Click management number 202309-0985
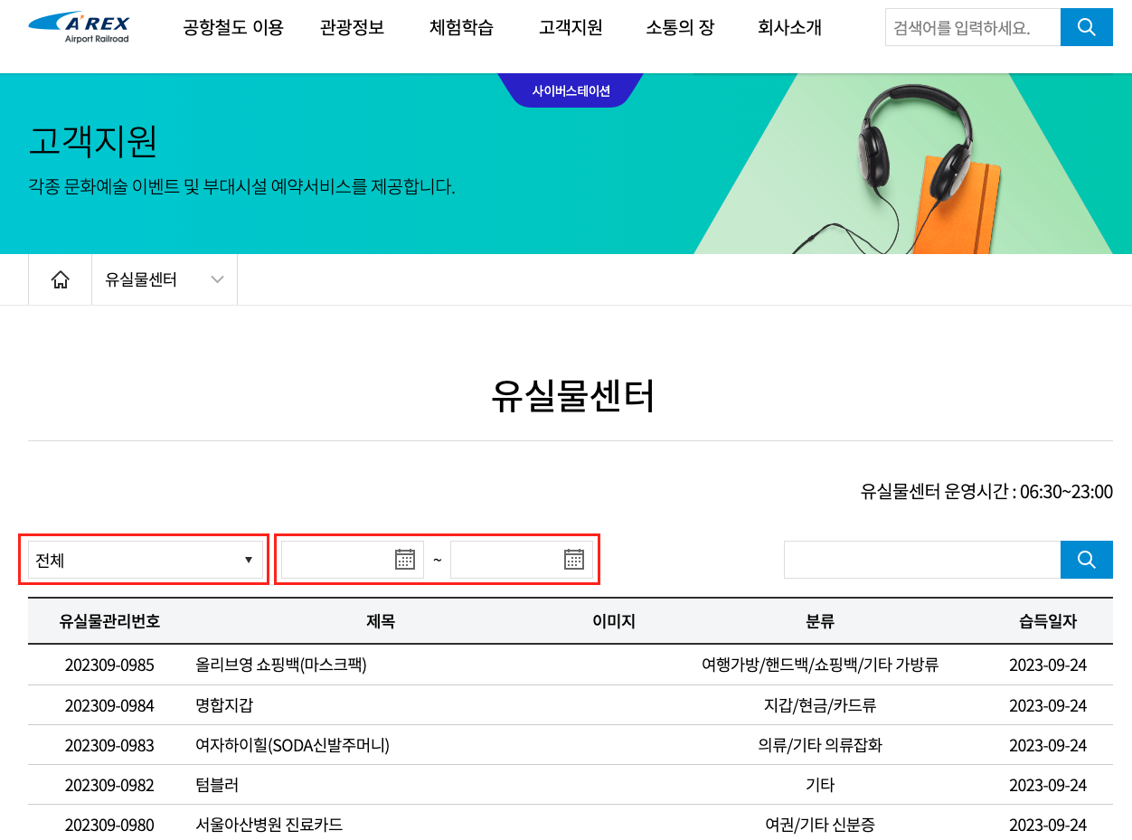The image size is (1132, 840). 109,665
